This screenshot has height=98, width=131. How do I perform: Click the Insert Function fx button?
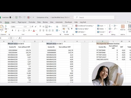[19, 38]
